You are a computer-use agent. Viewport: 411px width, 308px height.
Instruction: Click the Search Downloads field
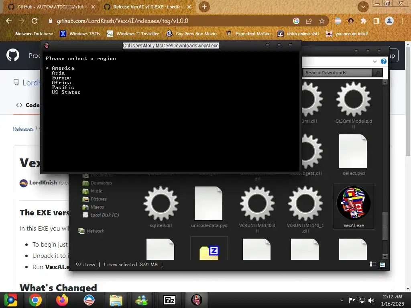(x=337, y=73)
